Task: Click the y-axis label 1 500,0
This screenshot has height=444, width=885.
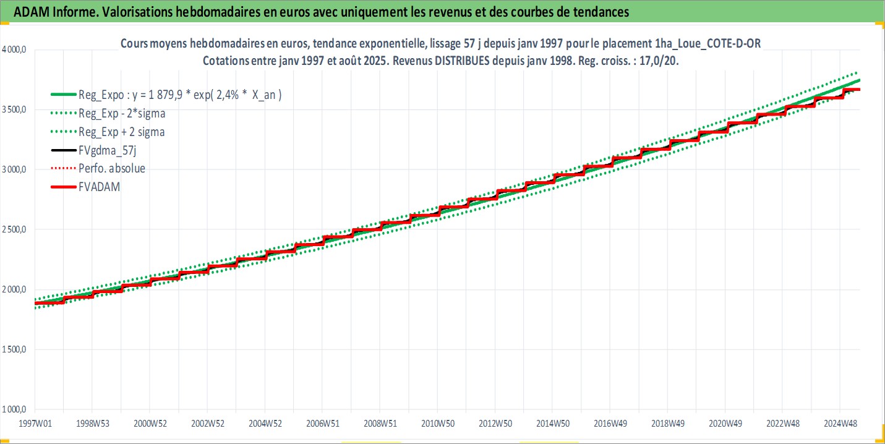Action: click(15, 349)
